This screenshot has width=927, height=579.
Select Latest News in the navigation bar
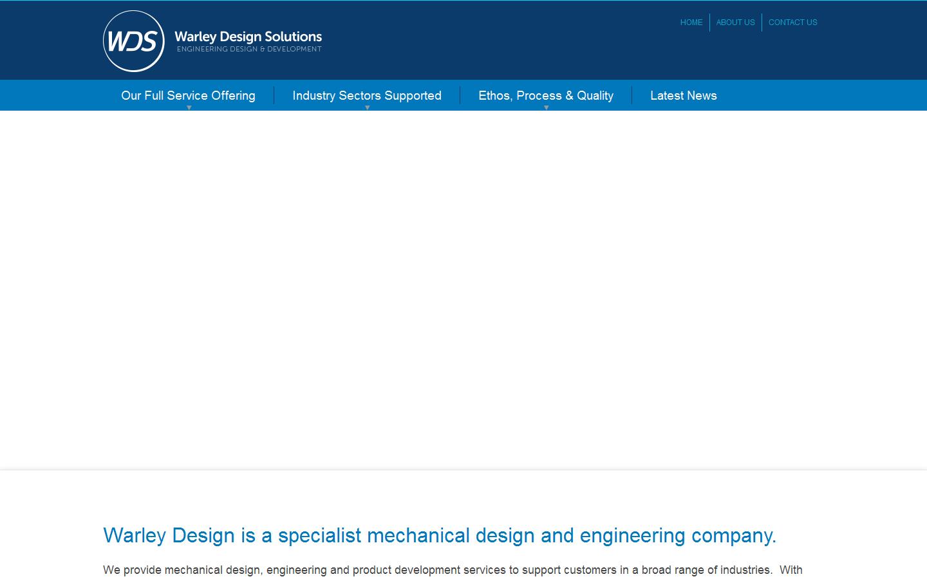684,95
